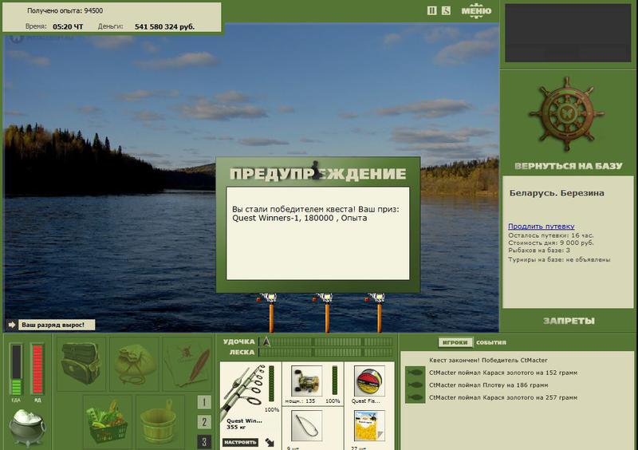Click the ПРЕДУПРЕЖДЕНИЕ dialog title
This screenshot has width=638, height=450.
point(317,174)
